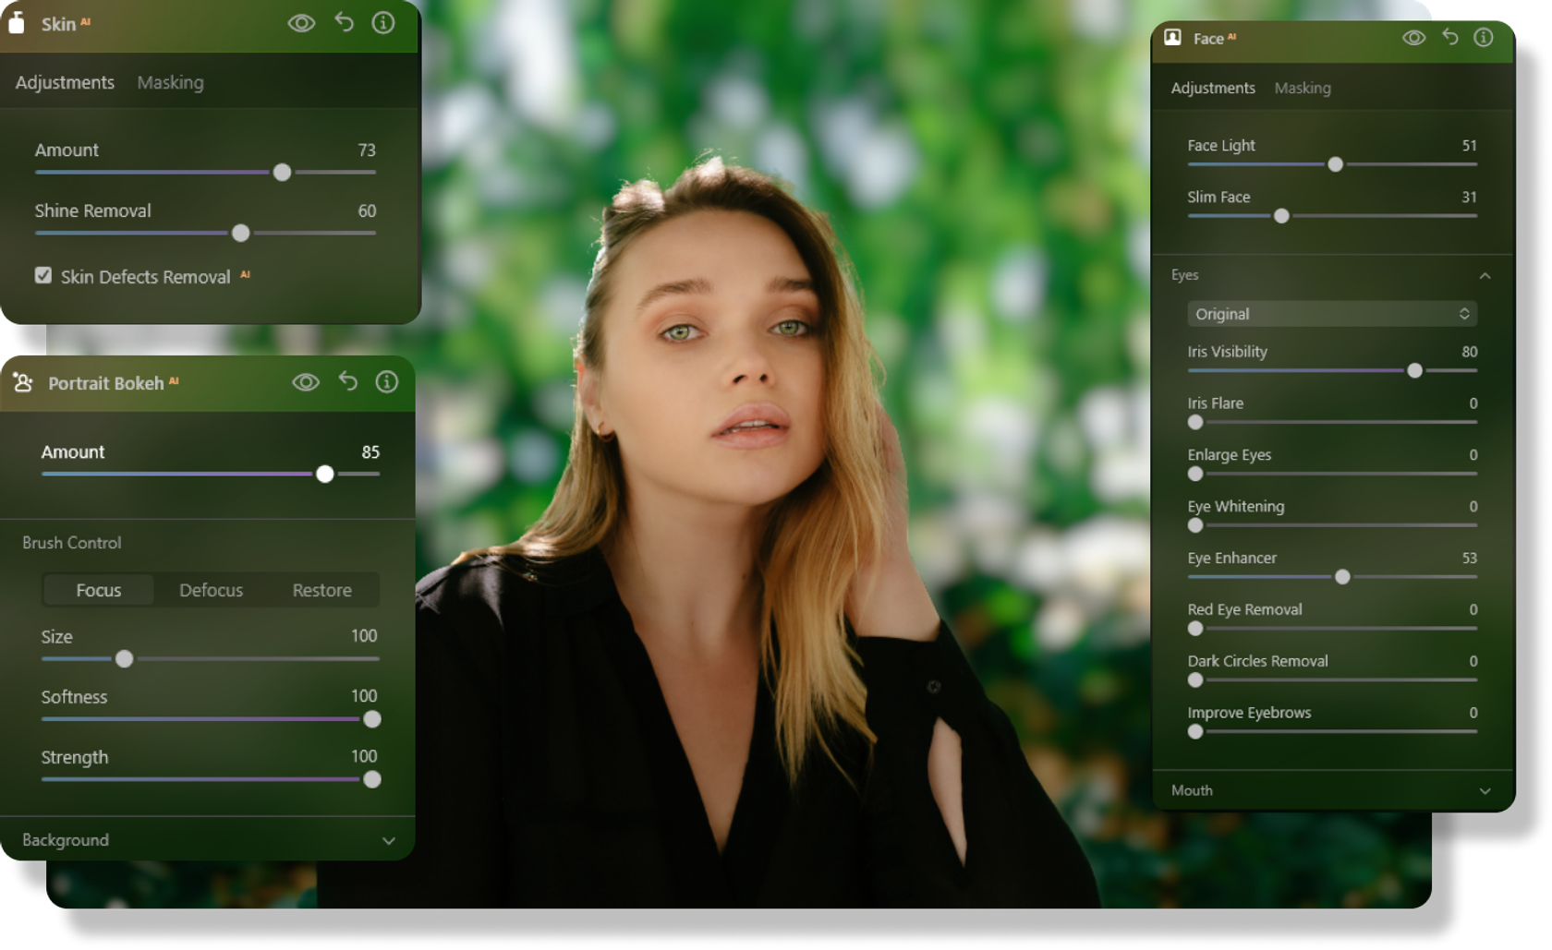Reset the Skin panel with undo arrow

(x=344, y=22)
